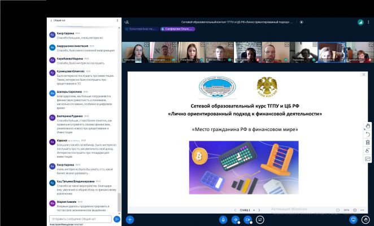The width and height of the screenshot is (374, 226).
Task: Select the pan hand whiteboard tool
Action: (x=368, y=126)
